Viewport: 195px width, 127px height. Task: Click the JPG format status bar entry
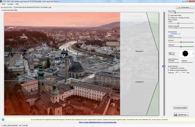20,126
